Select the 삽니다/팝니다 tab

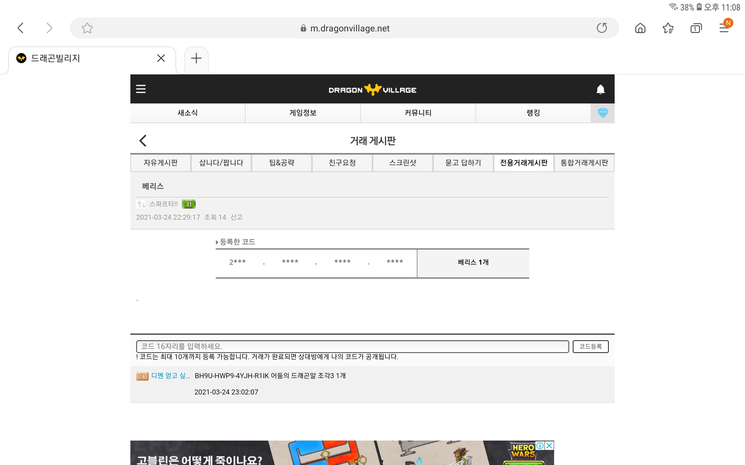tap(221, 163)
